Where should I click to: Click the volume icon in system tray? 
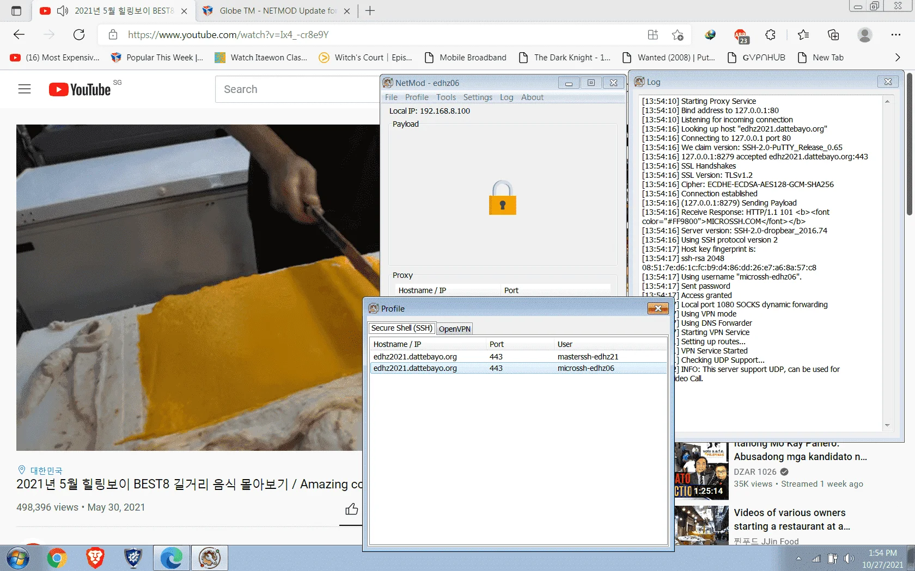pyautogui.click(x=849, y=558)
